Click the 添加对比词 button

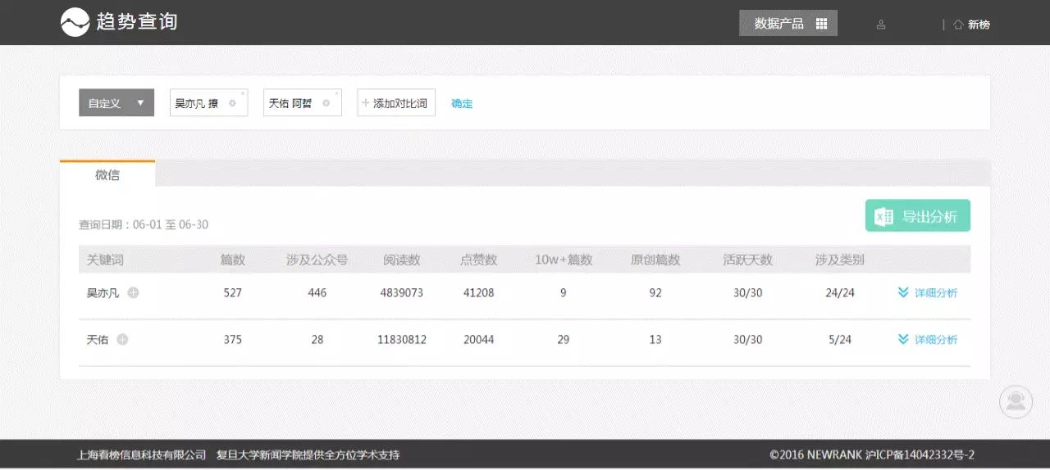(396, 103)
